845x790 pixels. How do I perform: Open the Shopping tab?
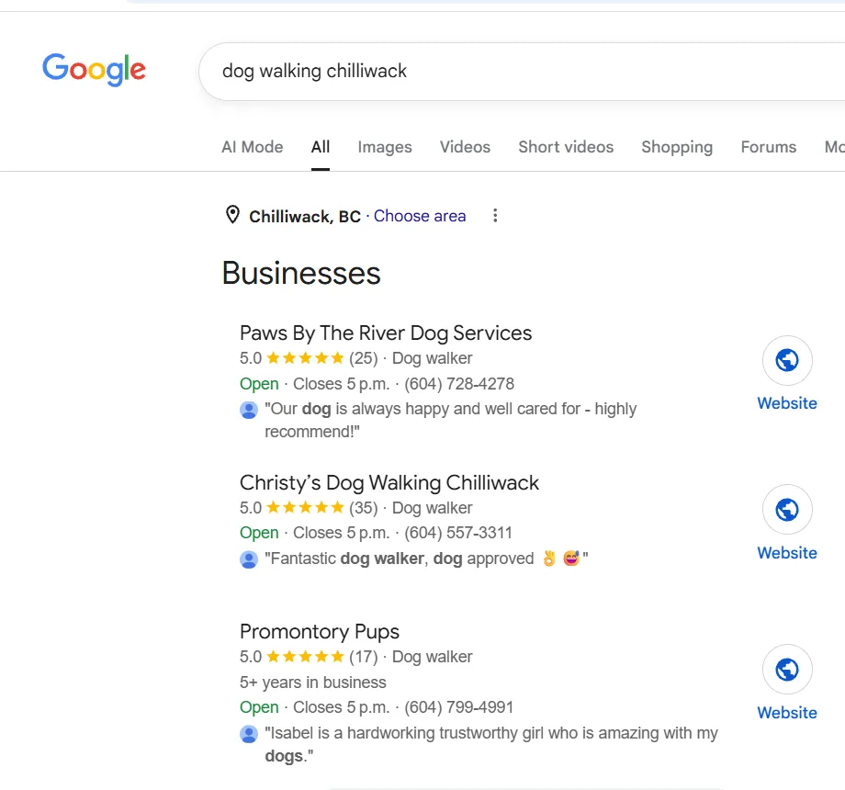point(677,147)
